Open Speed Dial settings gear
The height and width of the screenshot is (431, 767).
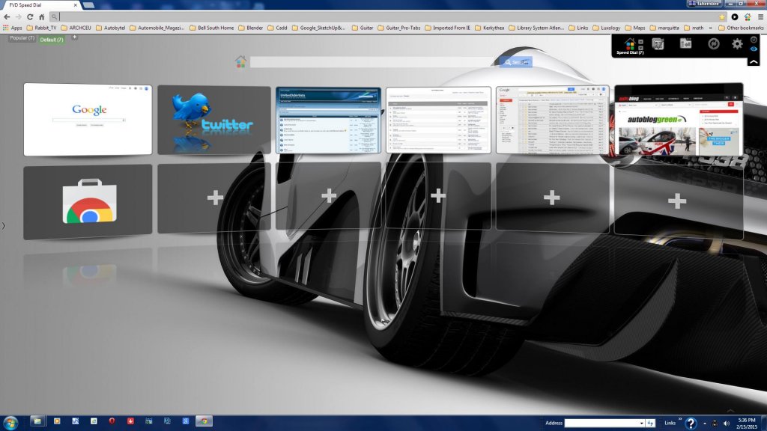tap(737, 44)
